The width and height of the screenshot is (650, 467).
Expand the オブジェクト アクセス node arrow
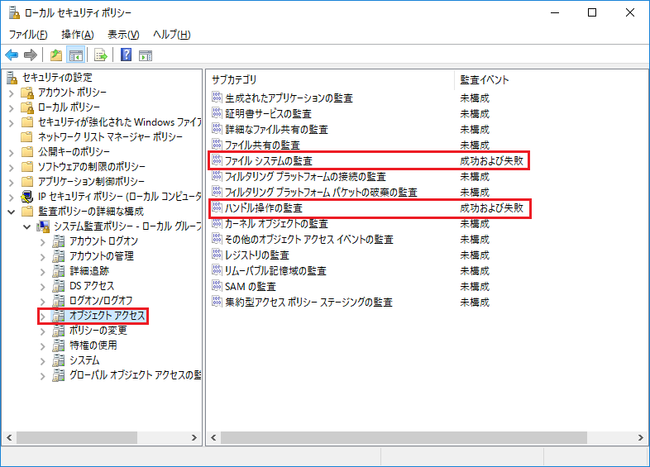[x=42, y=317]
